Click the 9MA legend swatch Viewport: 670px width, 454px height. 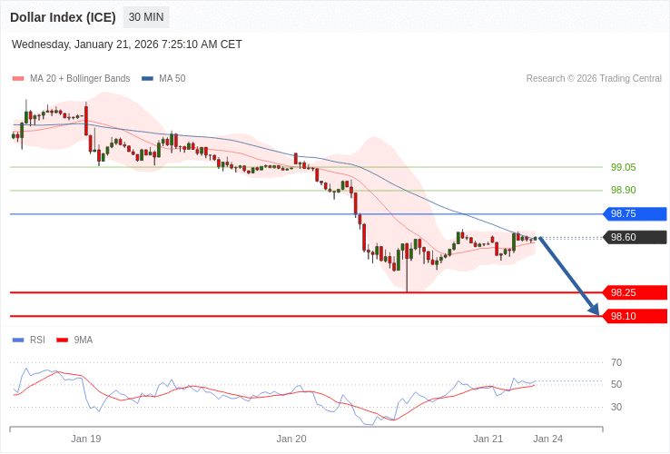coord(63,340)
